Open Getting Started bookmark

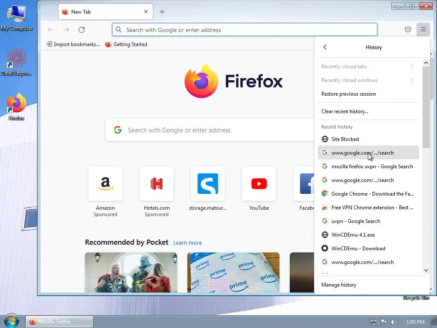point(126,44)
